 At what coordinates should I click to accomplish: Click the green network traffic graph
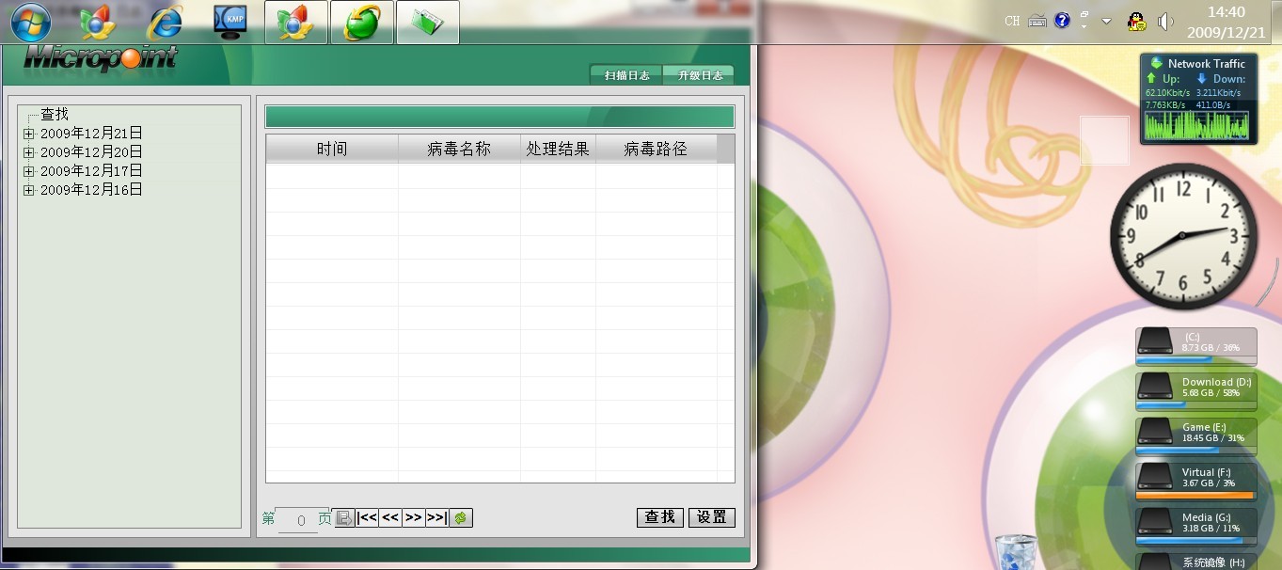1196,125
